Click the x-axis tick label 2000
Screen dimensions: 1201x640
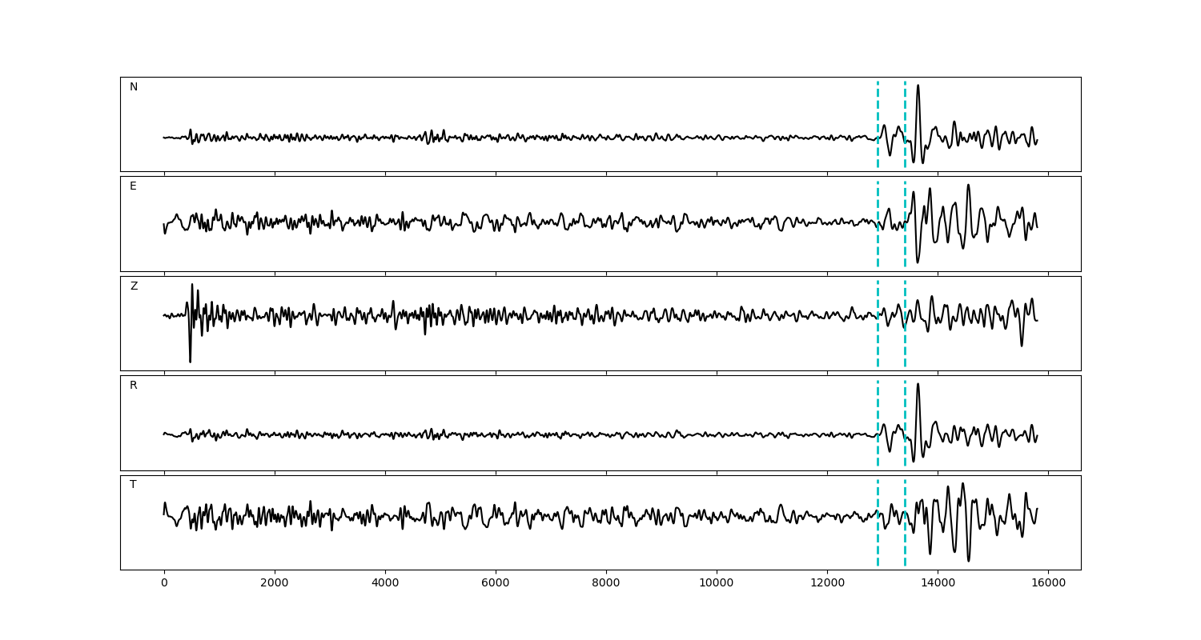pos(275,584)
